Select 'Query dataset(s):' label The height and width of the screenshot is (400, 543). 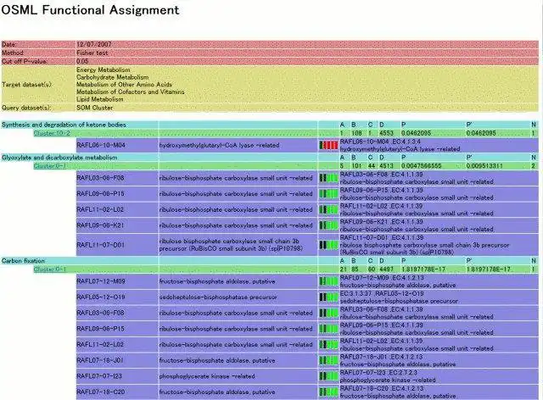(x=26, y=108)
